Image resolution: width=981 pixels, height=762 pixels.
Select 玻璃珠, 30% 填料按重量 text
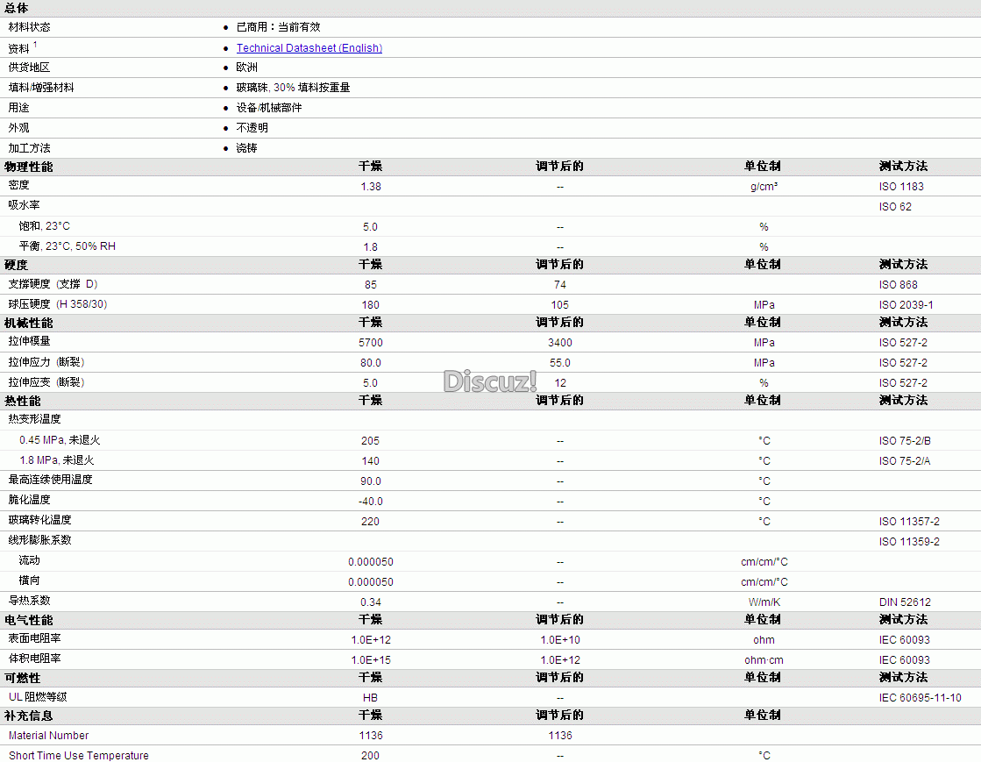pos(294,88)
